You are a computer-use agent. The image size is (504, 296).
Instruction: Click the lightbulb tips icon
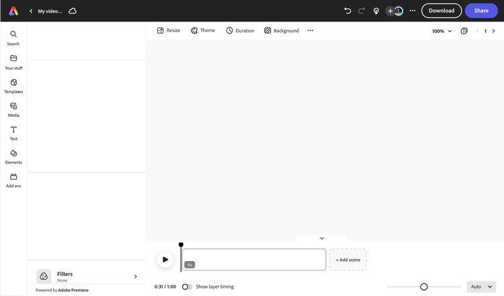tap(376, 11)
